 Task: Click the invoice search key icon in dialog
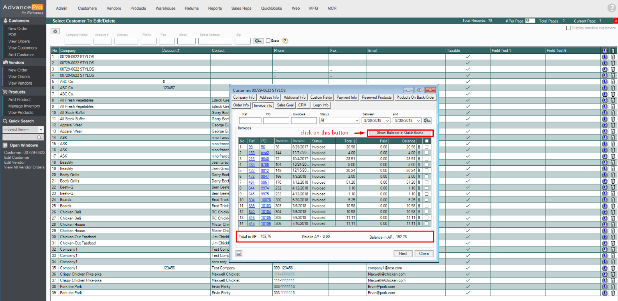pyautogui.click(x=427, y=121)
